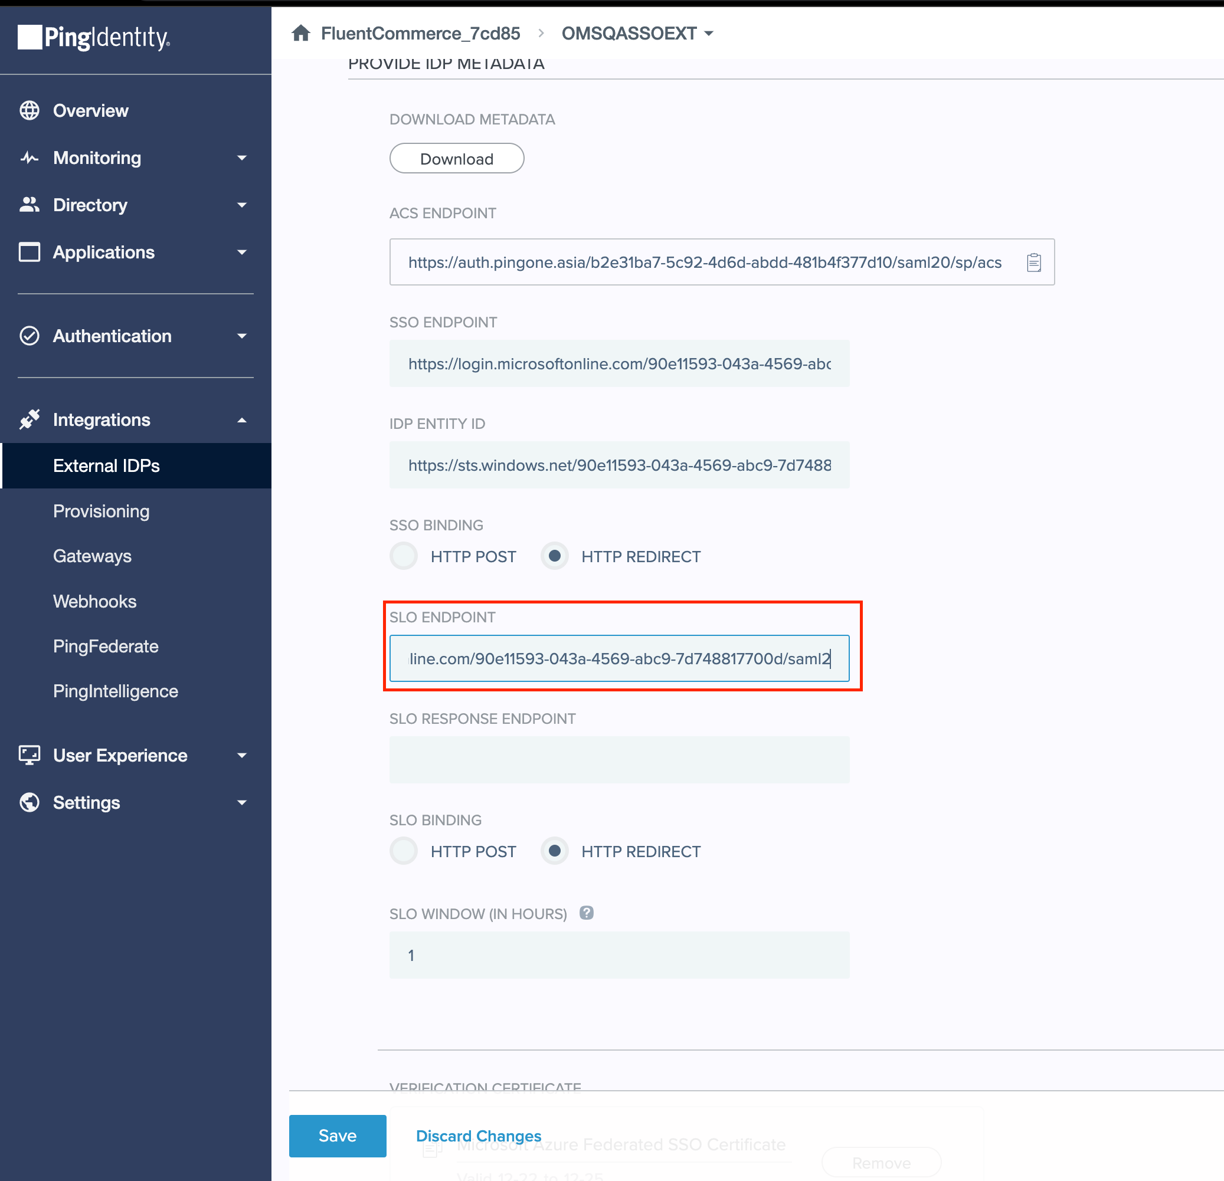1224x1181 pixels.
Task: Click the Download metadata button
Action: (x=457, y=159)
